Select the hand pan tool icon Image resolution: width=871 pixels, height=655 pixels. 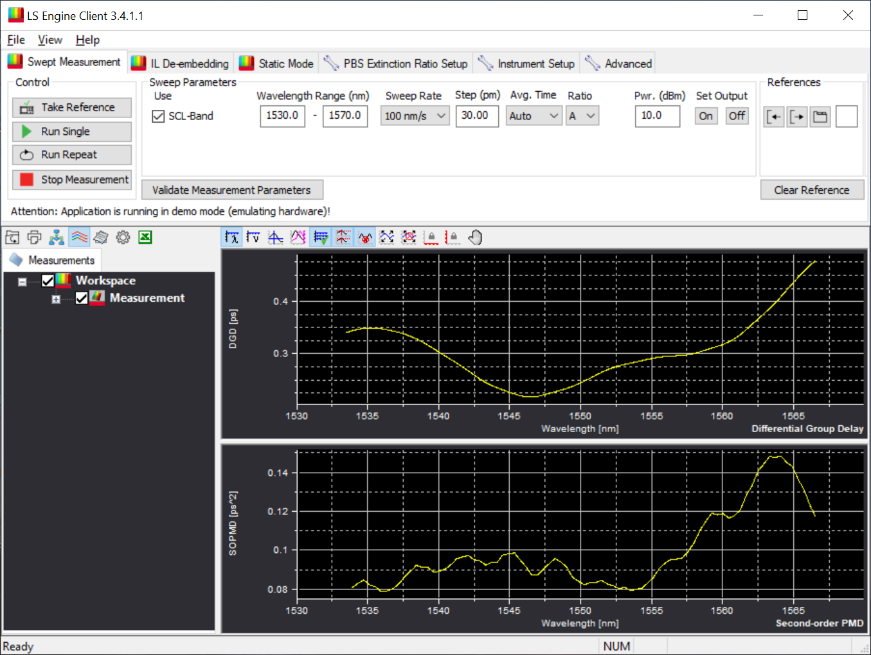coord(476,238)
